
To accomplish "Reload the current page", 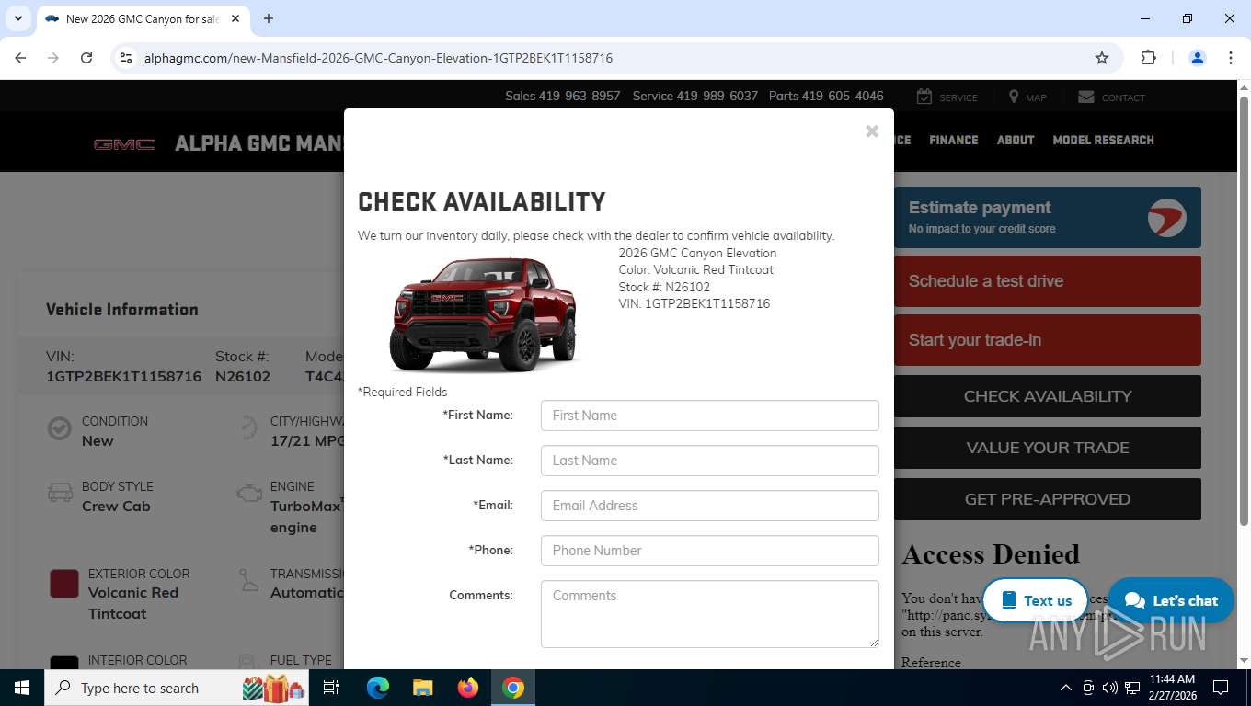I will [x=86, y=58].
